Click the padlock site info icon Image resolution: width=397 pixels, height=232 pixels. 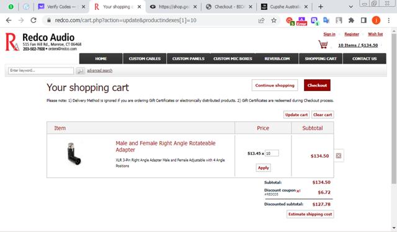pyautogui.click(x=49, y=20)
